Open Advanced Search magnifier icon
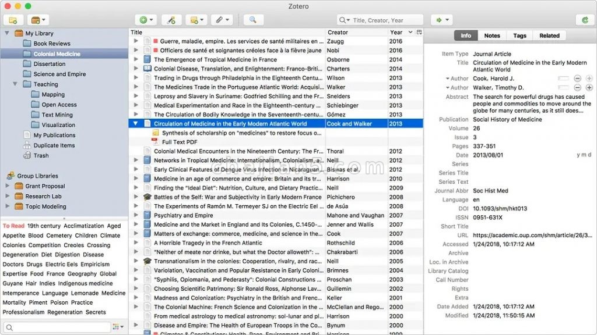Viewport: 597px width, 335px height. pyautogui.click(x=253, y=20)
